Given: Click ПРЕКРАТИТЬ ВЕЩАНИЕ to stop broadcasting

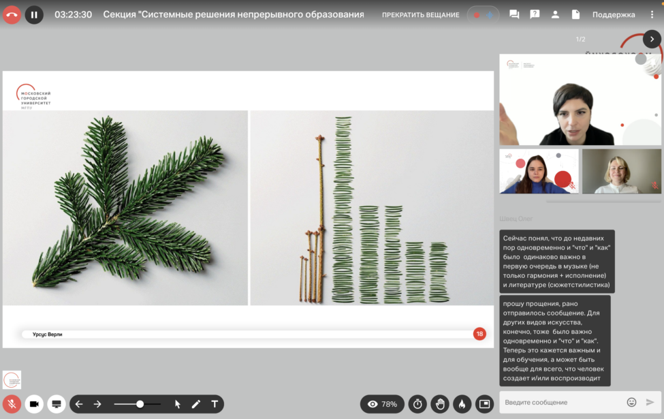Looking at the screenshot, I should point(420,15).
